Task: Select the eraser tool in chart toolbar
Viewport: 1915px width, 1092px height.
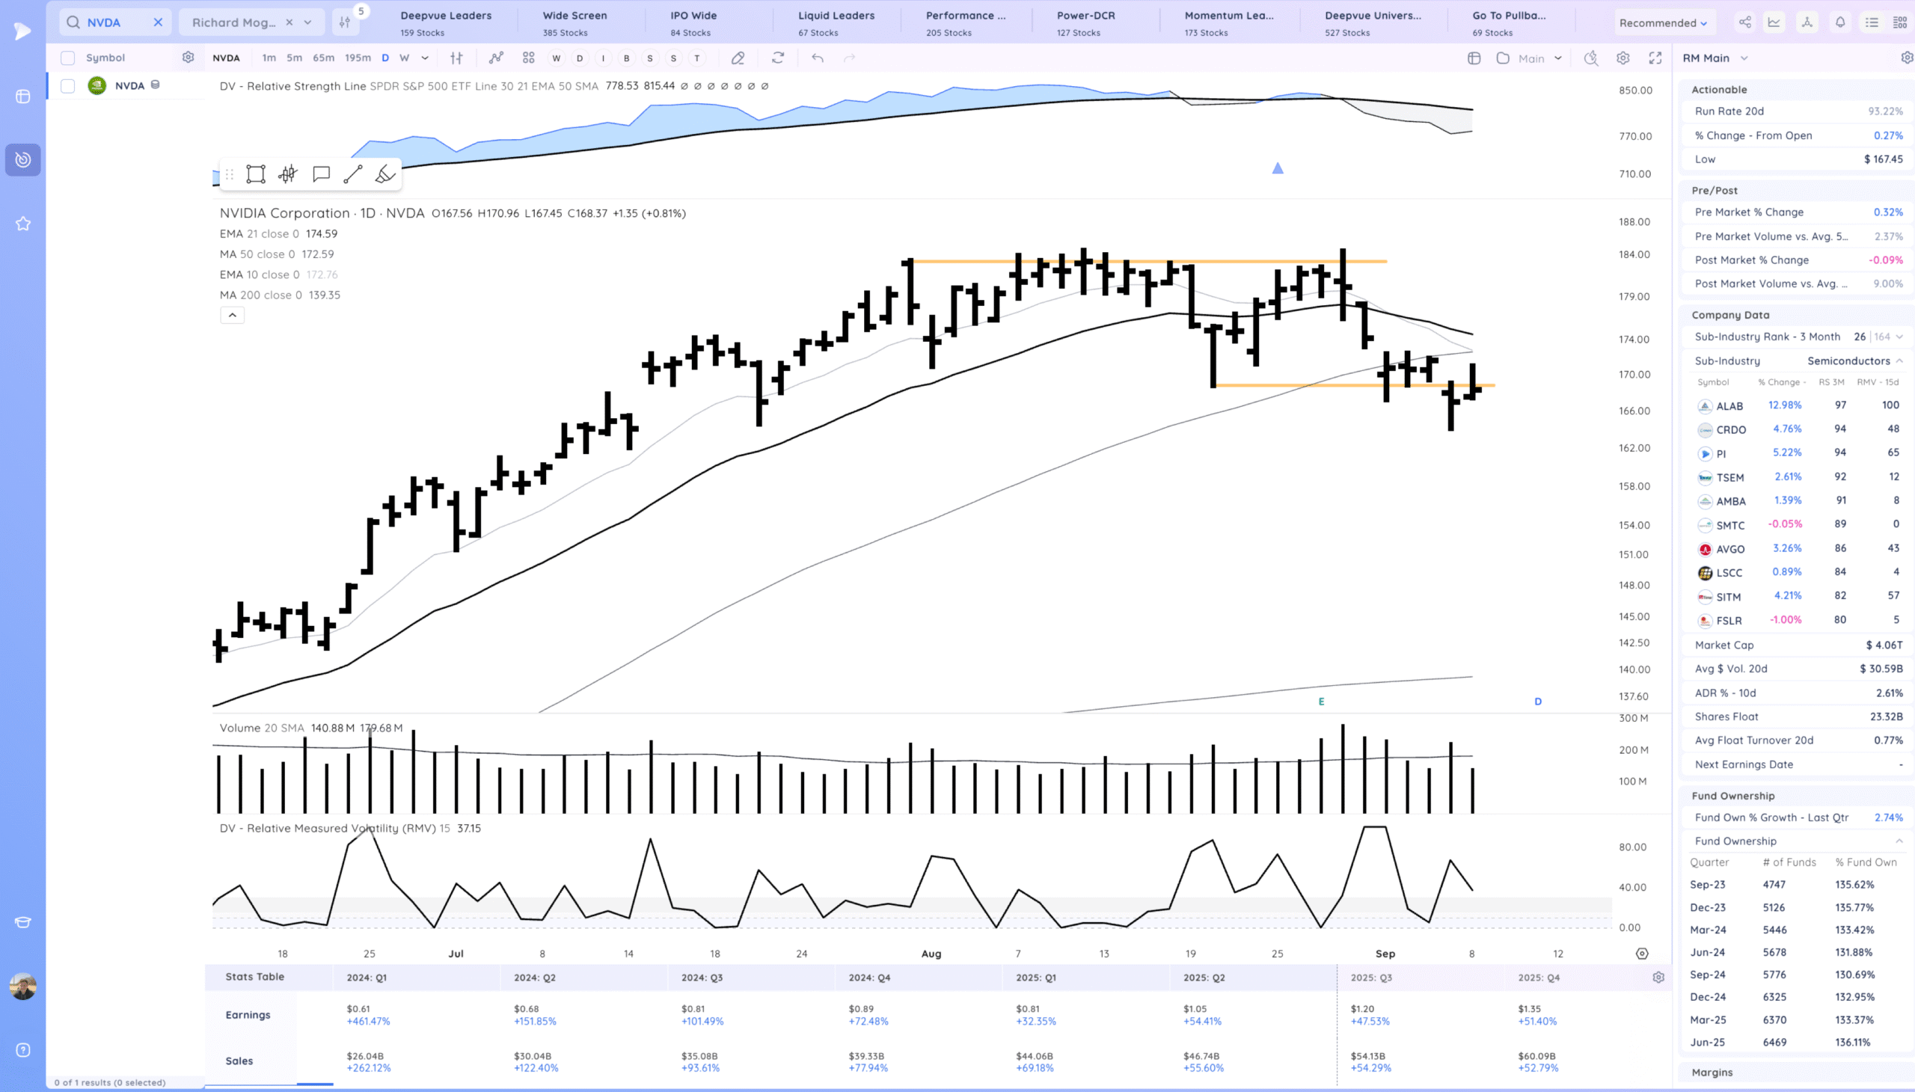Action: [x=738, y=58]
